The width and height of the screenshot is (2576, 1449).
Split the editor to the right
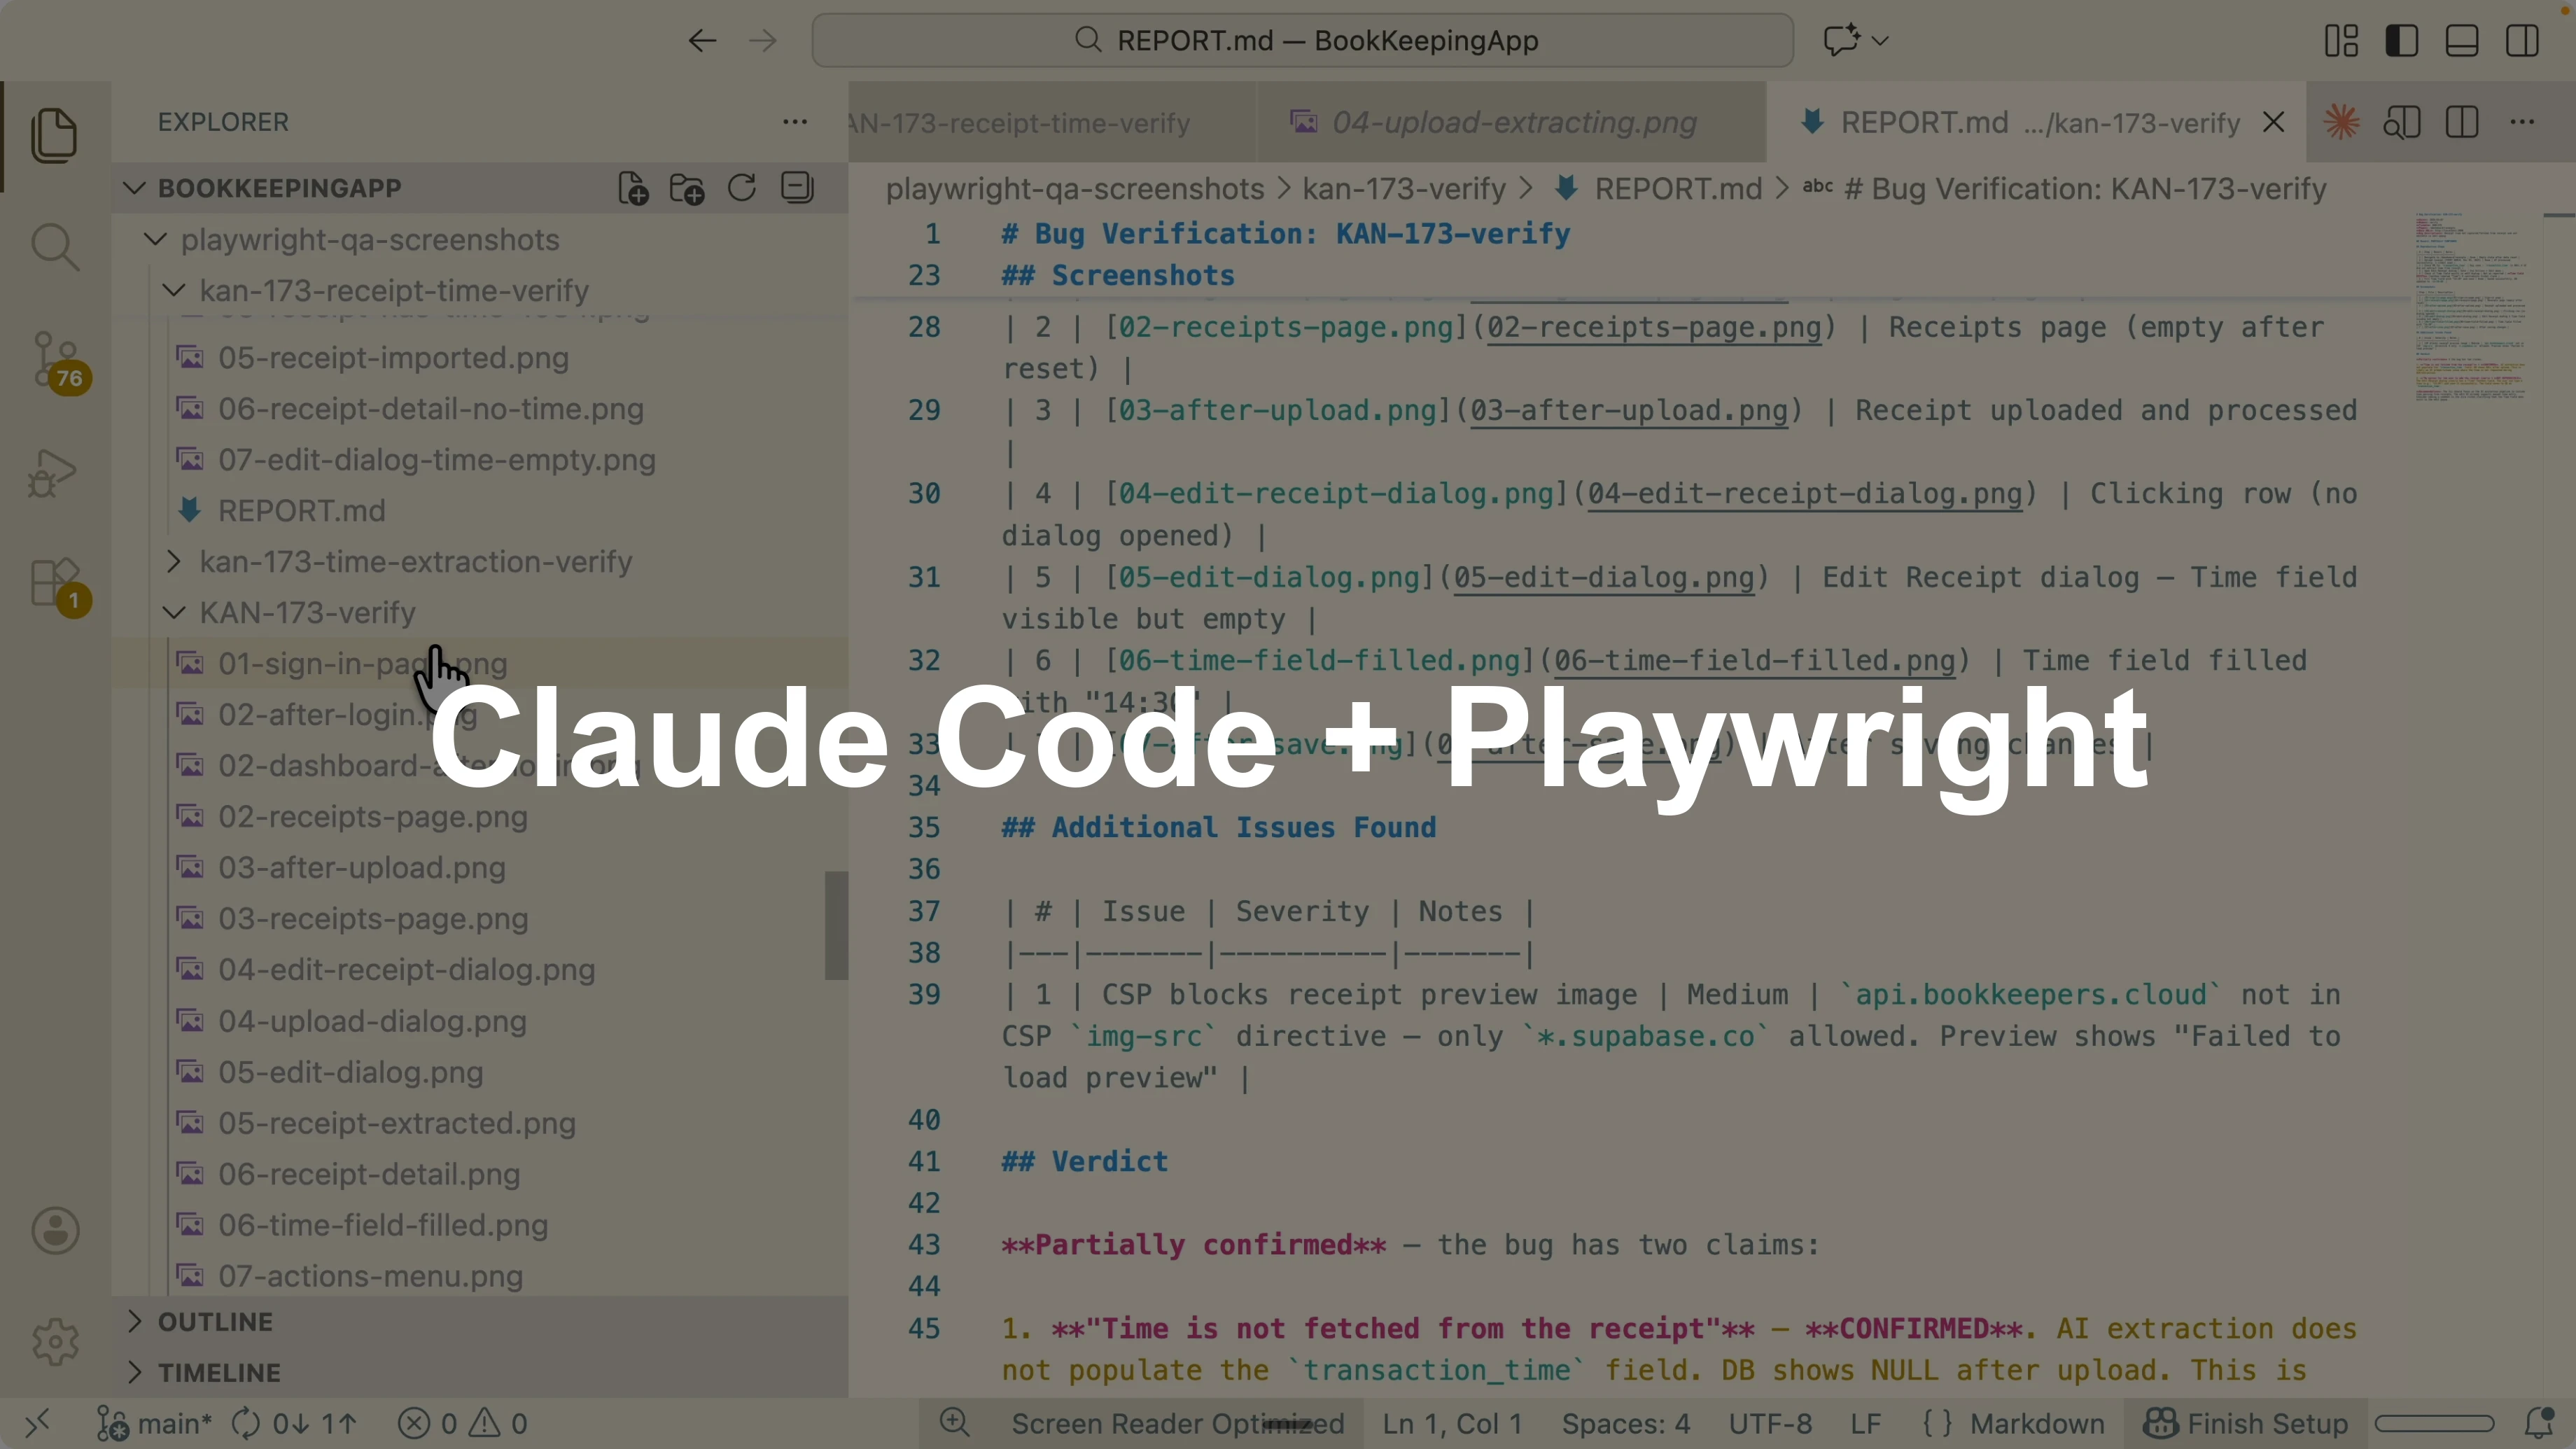coord(2462,122)
